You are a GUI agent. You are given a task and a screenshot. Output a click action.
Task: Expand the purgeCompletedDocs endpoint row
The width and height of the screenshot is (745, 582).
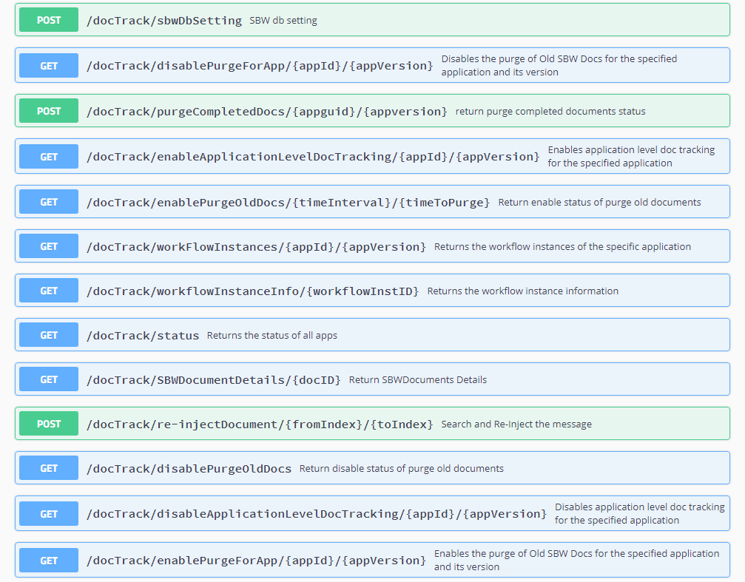[x=267, y=112]
